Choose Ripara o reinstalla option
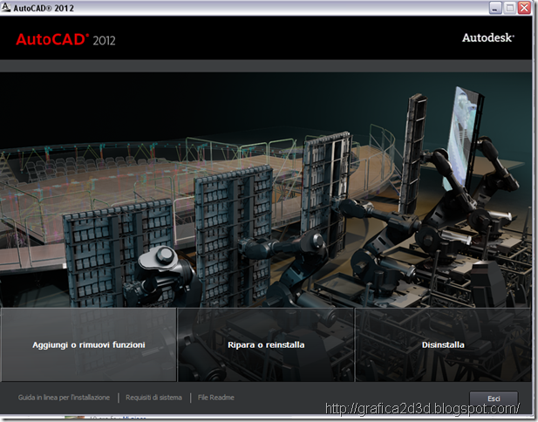Viewport: 538px width, 422px height. [x=266, y=344]
